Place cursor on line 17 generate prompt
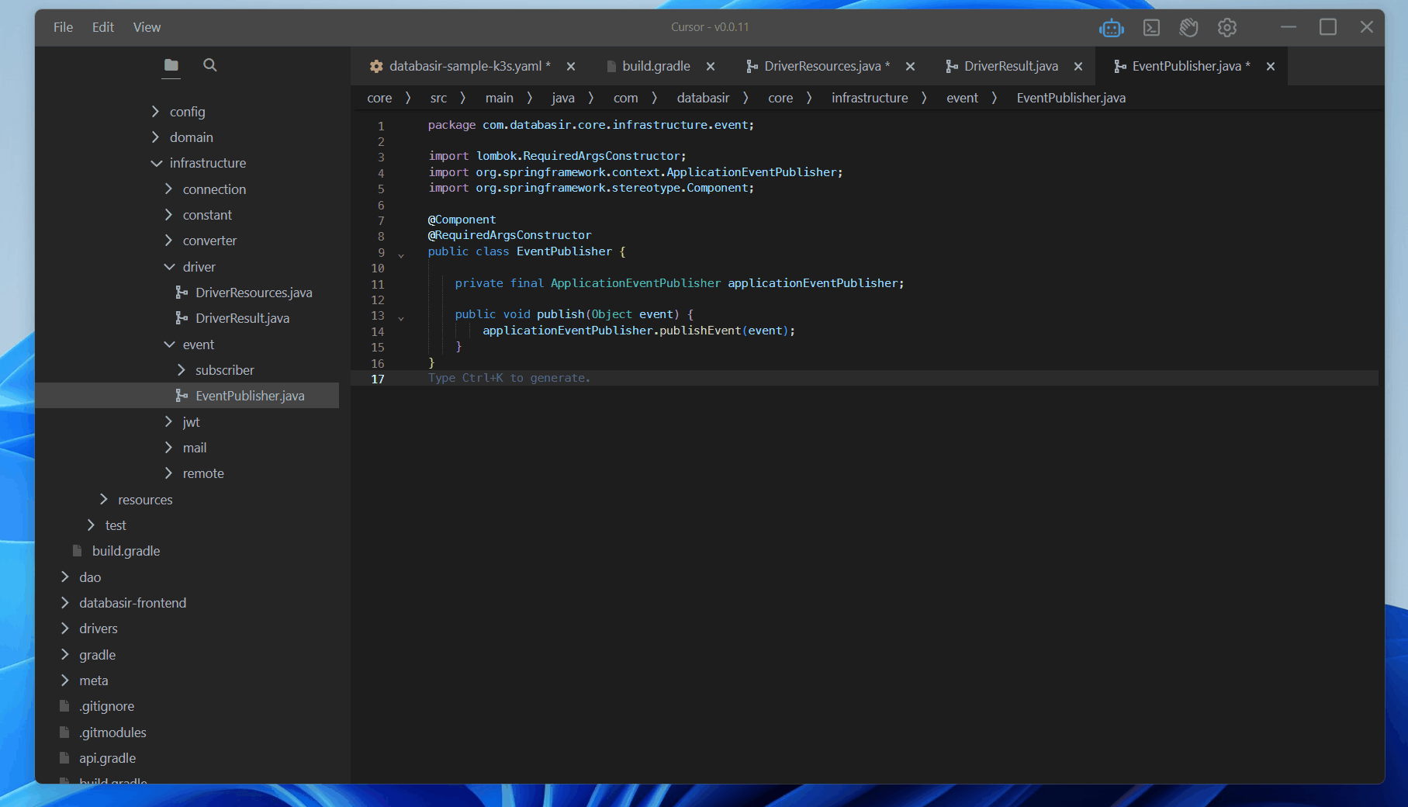The width and height of the screenshot is (1408, 807). [509, 378]
